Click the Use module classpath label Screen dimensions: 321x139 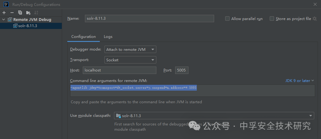pos(91,116)
